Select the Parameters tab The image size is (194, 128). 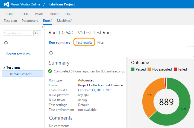(x=30, y=21)
